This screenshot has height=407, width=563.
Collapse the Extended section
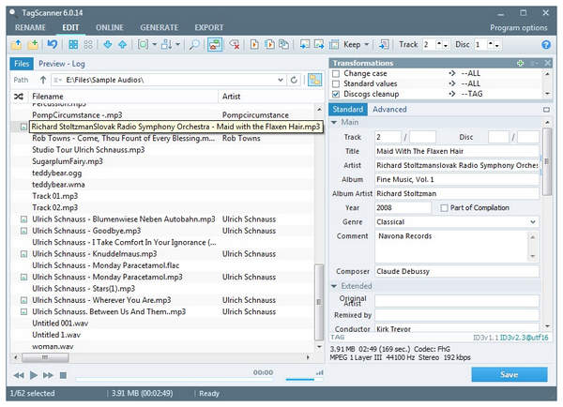point(334,286)
